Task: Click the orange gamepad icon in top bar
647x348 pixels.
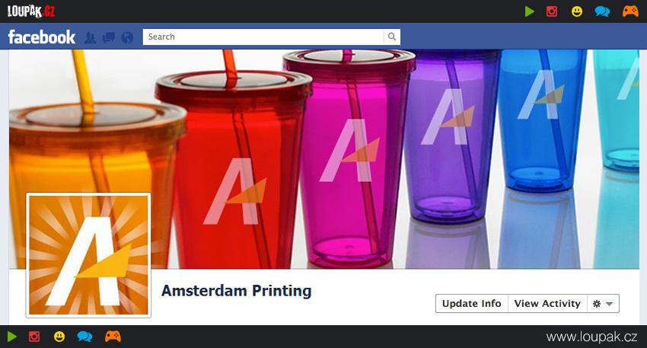Action: [x=630, y=11]
